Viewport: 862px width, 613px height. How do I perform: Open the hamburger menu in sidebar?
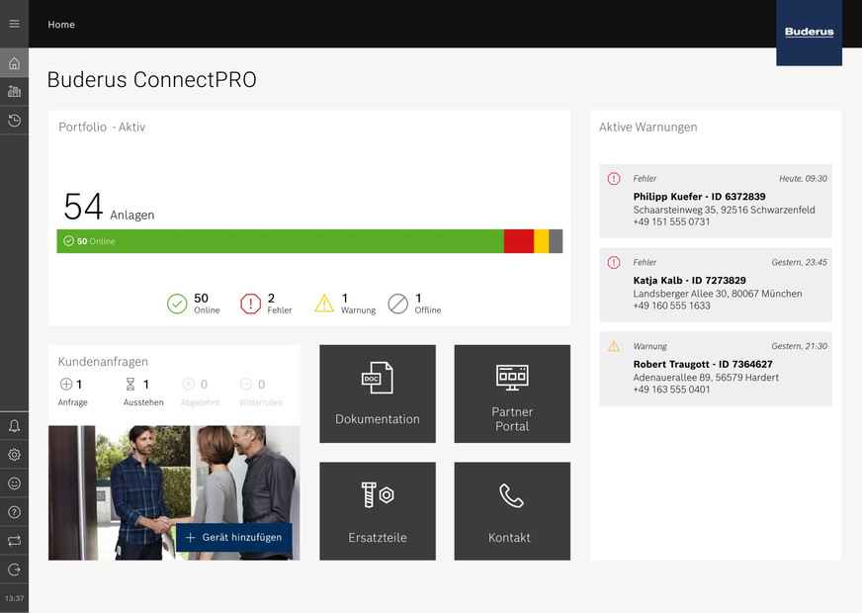click(x=14, y=24)
